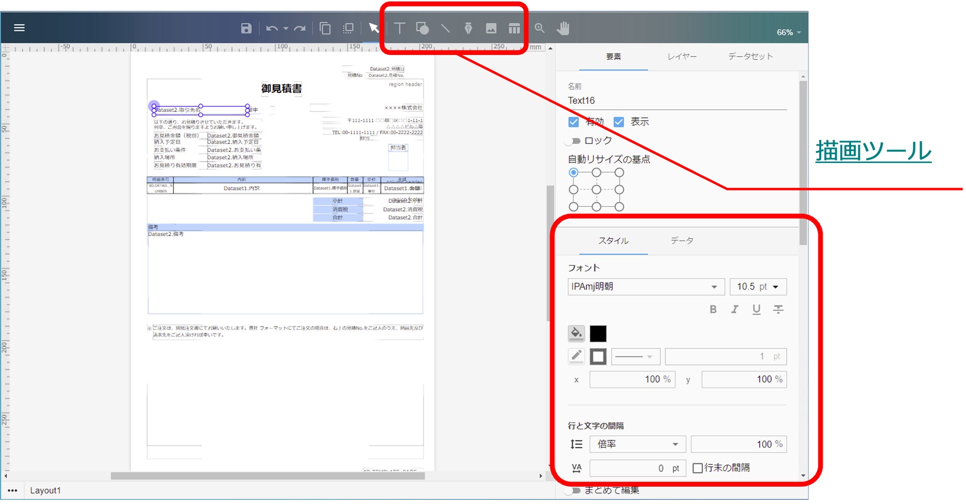Image resolution: width=966 pixels, height=504 pixels.
Task: Click the save (floppy disk) icon
Action: point(246,28)
